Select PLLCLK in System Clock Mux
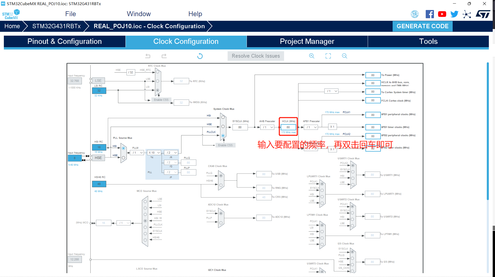The height and width of the screenshot is (277, 495). (223, 136)
